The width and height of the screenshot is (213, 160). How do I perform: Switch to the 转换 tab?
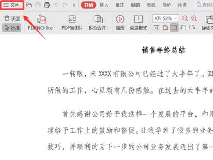[x=182, y=5]
